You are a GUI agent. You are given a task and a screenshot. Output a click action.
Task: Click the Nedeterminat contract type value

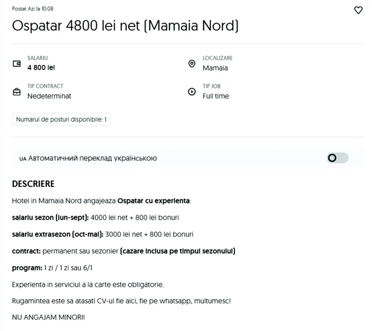(x=49, y=96)
